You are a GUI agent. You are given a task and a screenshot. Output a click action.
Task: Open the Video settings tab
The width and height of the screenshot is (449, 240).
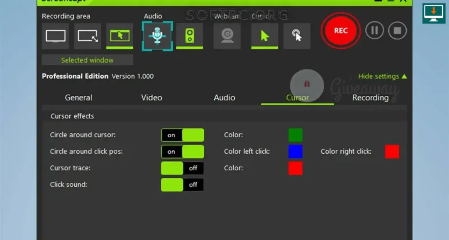(152, 98)
